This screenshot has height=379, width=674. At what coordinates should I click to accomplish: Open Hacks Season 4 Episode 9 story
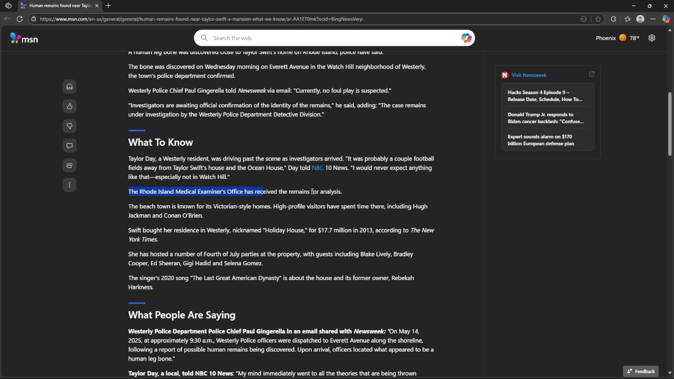[x=546, y=96]
